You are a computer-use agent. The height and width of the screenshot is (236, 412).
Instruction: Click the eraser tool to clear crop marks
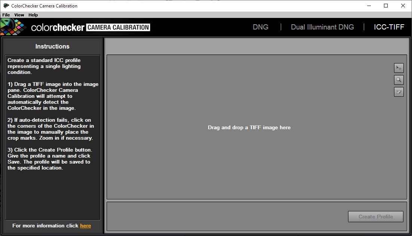(399, 92)
